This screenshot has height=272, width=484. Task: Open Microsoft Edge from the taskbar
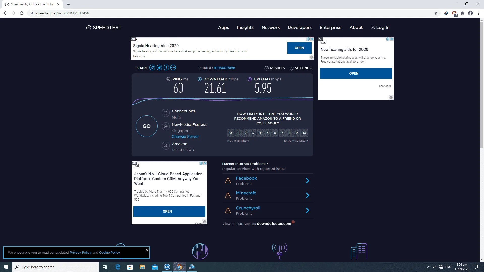coord(118,267)
